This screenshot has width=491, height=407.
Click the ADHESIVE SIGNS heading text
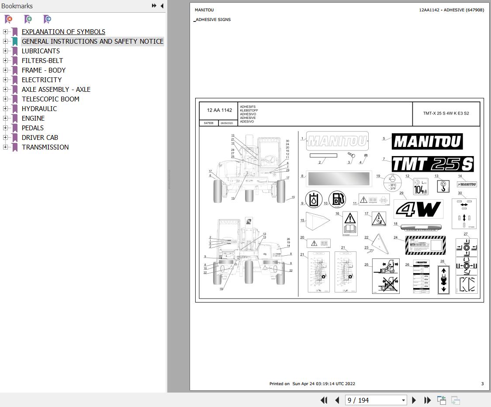click(213, 19)
